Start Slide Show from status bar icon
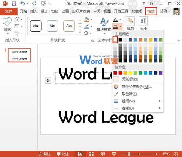This screenshot has width=182, height=157. 114,154
